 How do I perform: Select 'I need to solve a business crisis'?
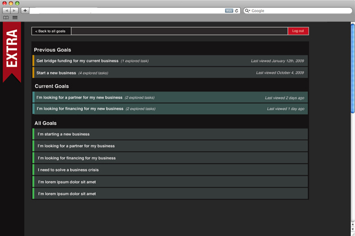point(170,170)
